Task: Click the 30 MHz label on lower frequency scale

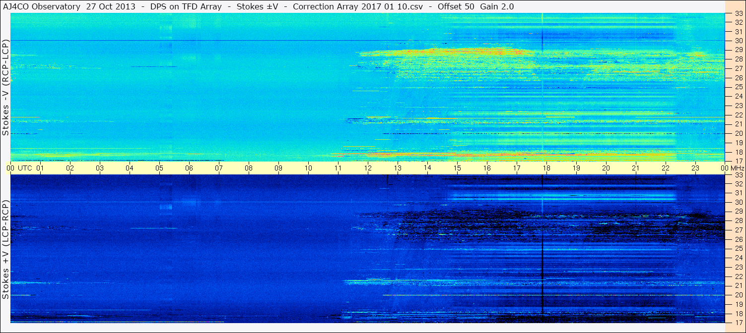Action: pyautogui.click(x=738, y=202)
